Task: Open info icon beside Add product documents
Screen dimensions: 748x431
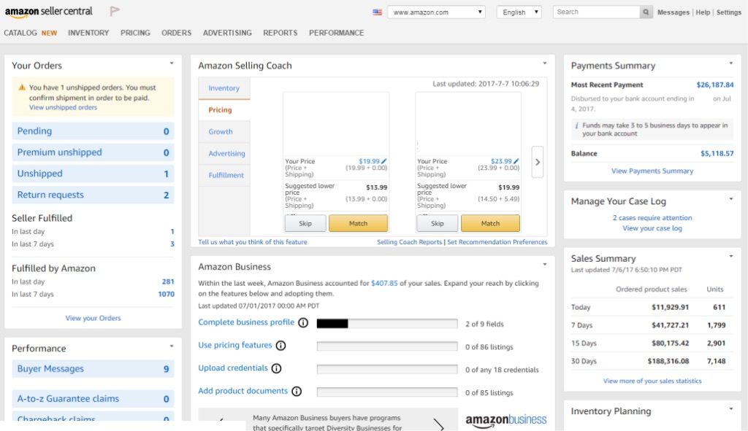Action: point(297,391)
